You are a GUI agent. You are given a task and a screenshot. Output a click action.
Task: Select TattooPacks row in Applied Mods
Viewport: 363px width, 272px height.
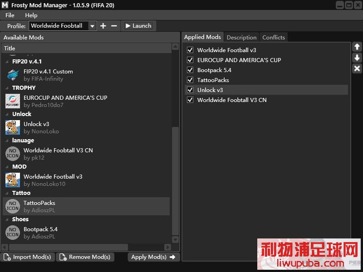tap(266, 80)
